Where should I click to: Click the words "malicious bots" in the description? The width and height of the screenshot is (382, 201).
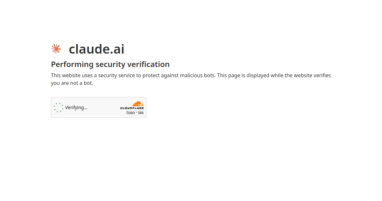coord(198,76)
